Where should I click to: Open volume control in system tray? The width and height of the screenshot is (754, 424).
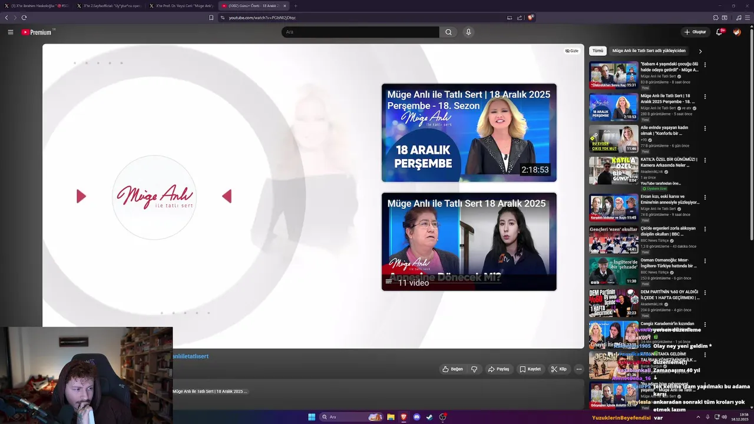click(x=724, y=417)
